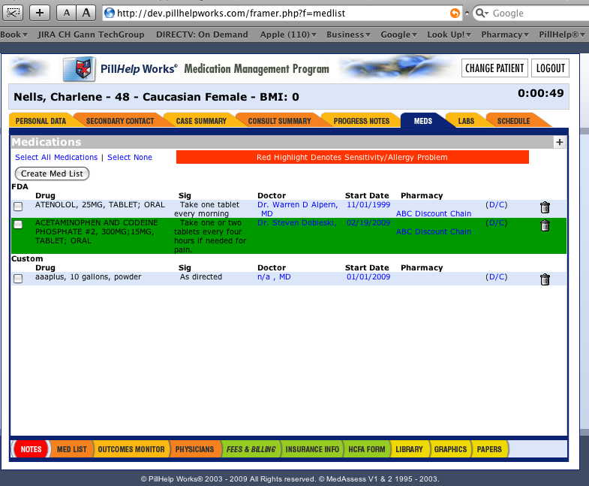Viewport: 589px width, 486px height.
Task: Expand the Business bookmarks folder
Action: (x=348, y=35)
